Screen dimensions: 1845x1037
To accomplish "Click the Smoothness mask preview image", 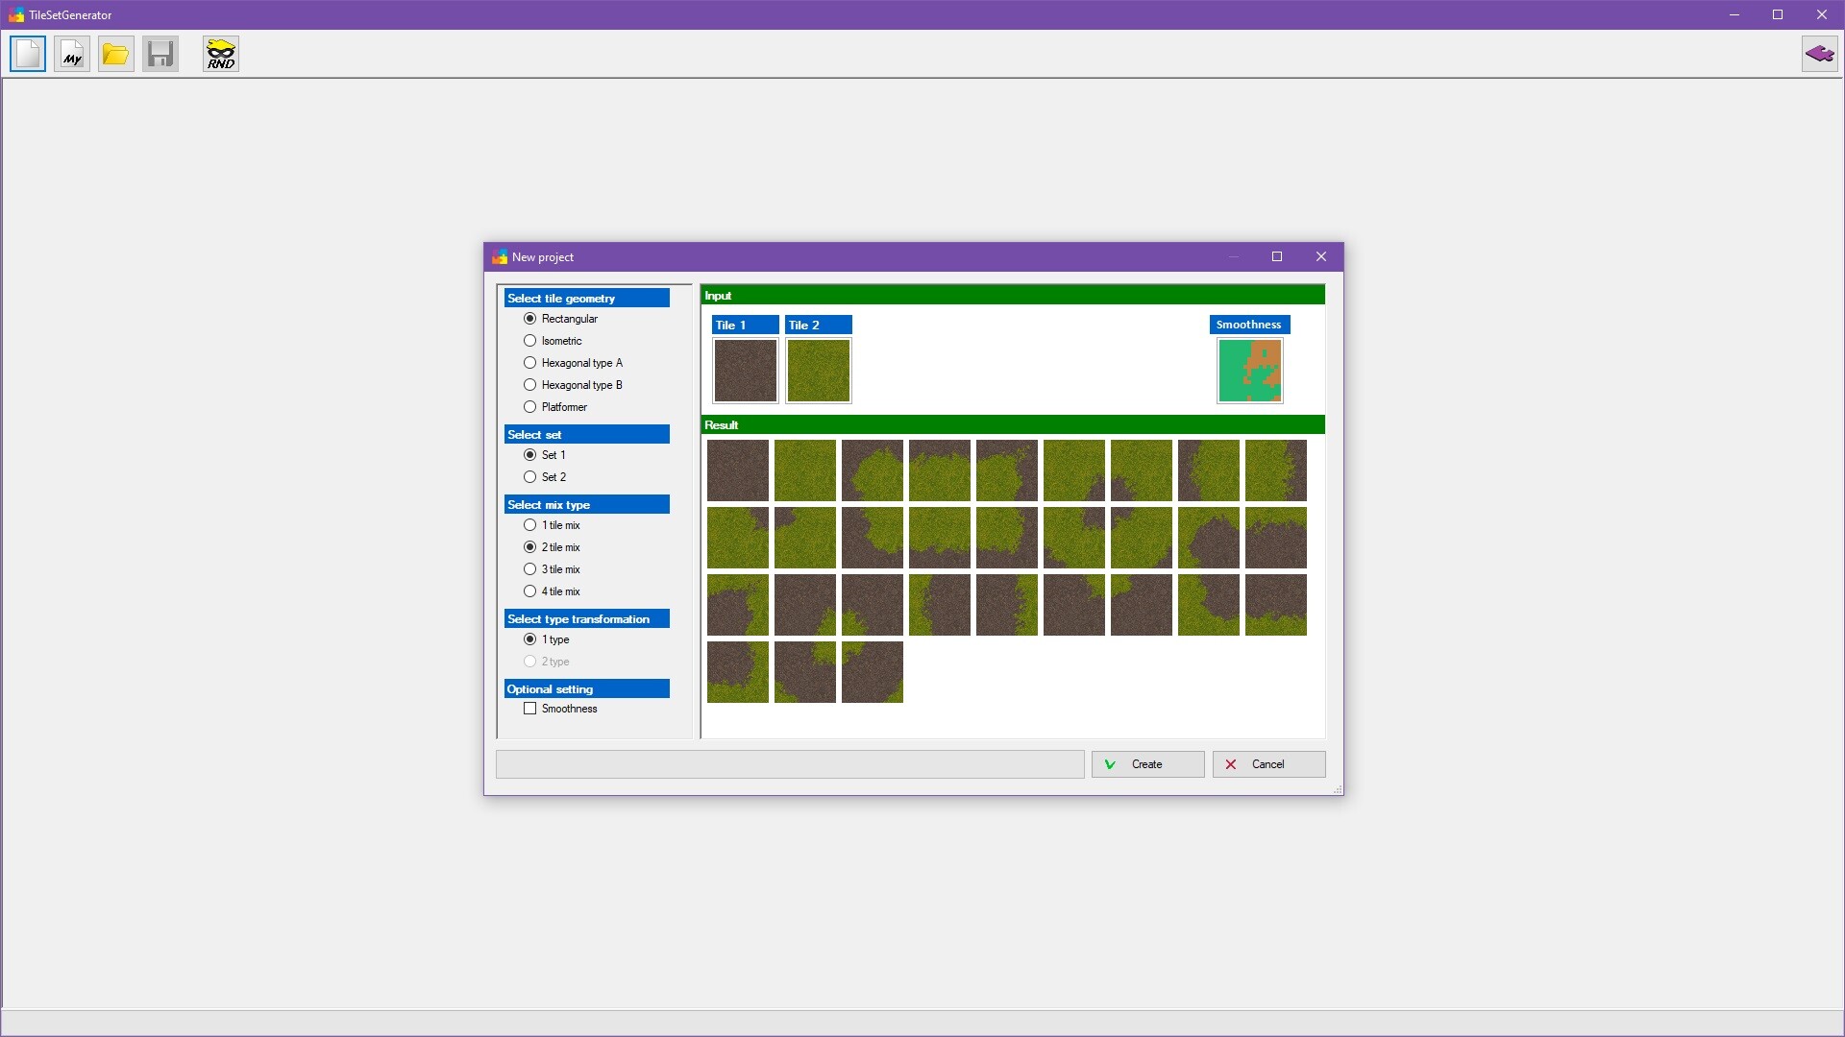I will (1249, 371).
